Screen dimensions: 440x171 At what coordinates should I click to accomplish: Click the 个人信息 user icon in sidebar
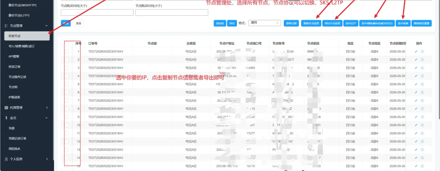click(x=6, y=159)
